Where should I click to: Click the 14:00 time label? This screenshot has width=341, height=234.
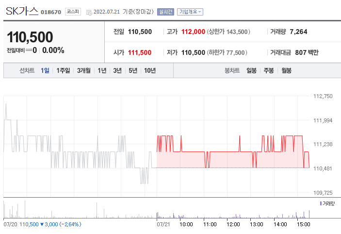click(x=280, y=224)
